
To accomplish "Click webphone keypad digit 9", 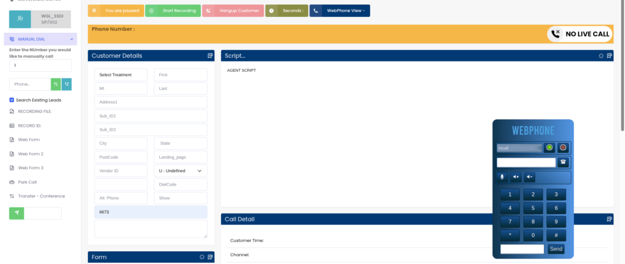I will coord(556,221).
